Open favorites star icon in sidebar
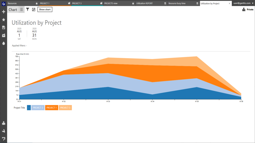 click(x=3, y=20)
